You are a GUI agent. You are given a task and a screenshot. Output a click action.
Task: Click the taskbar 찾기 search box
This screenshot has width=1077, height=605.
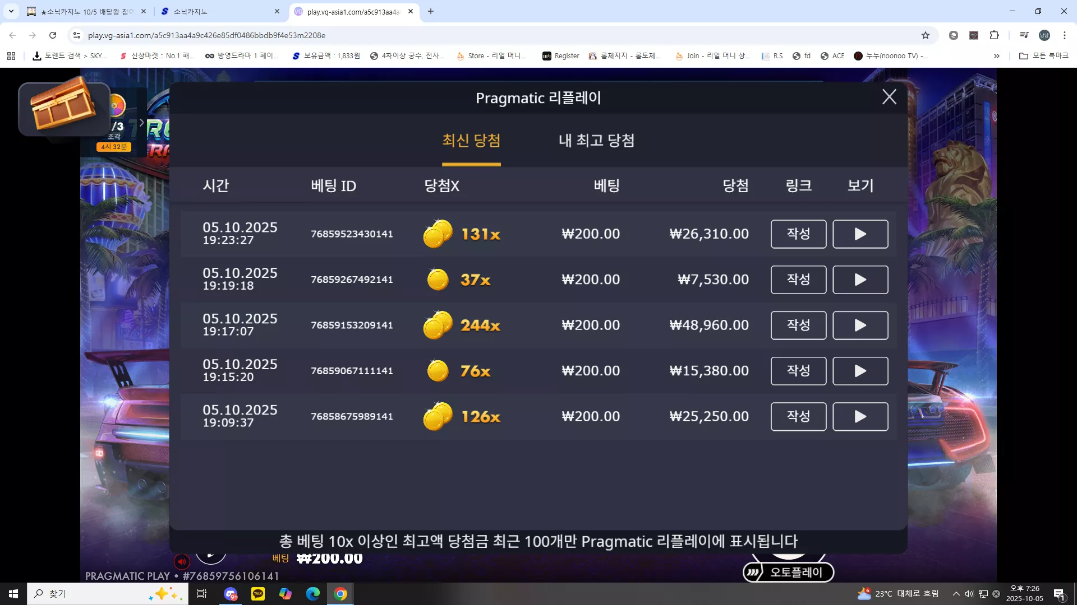[108, 594]
